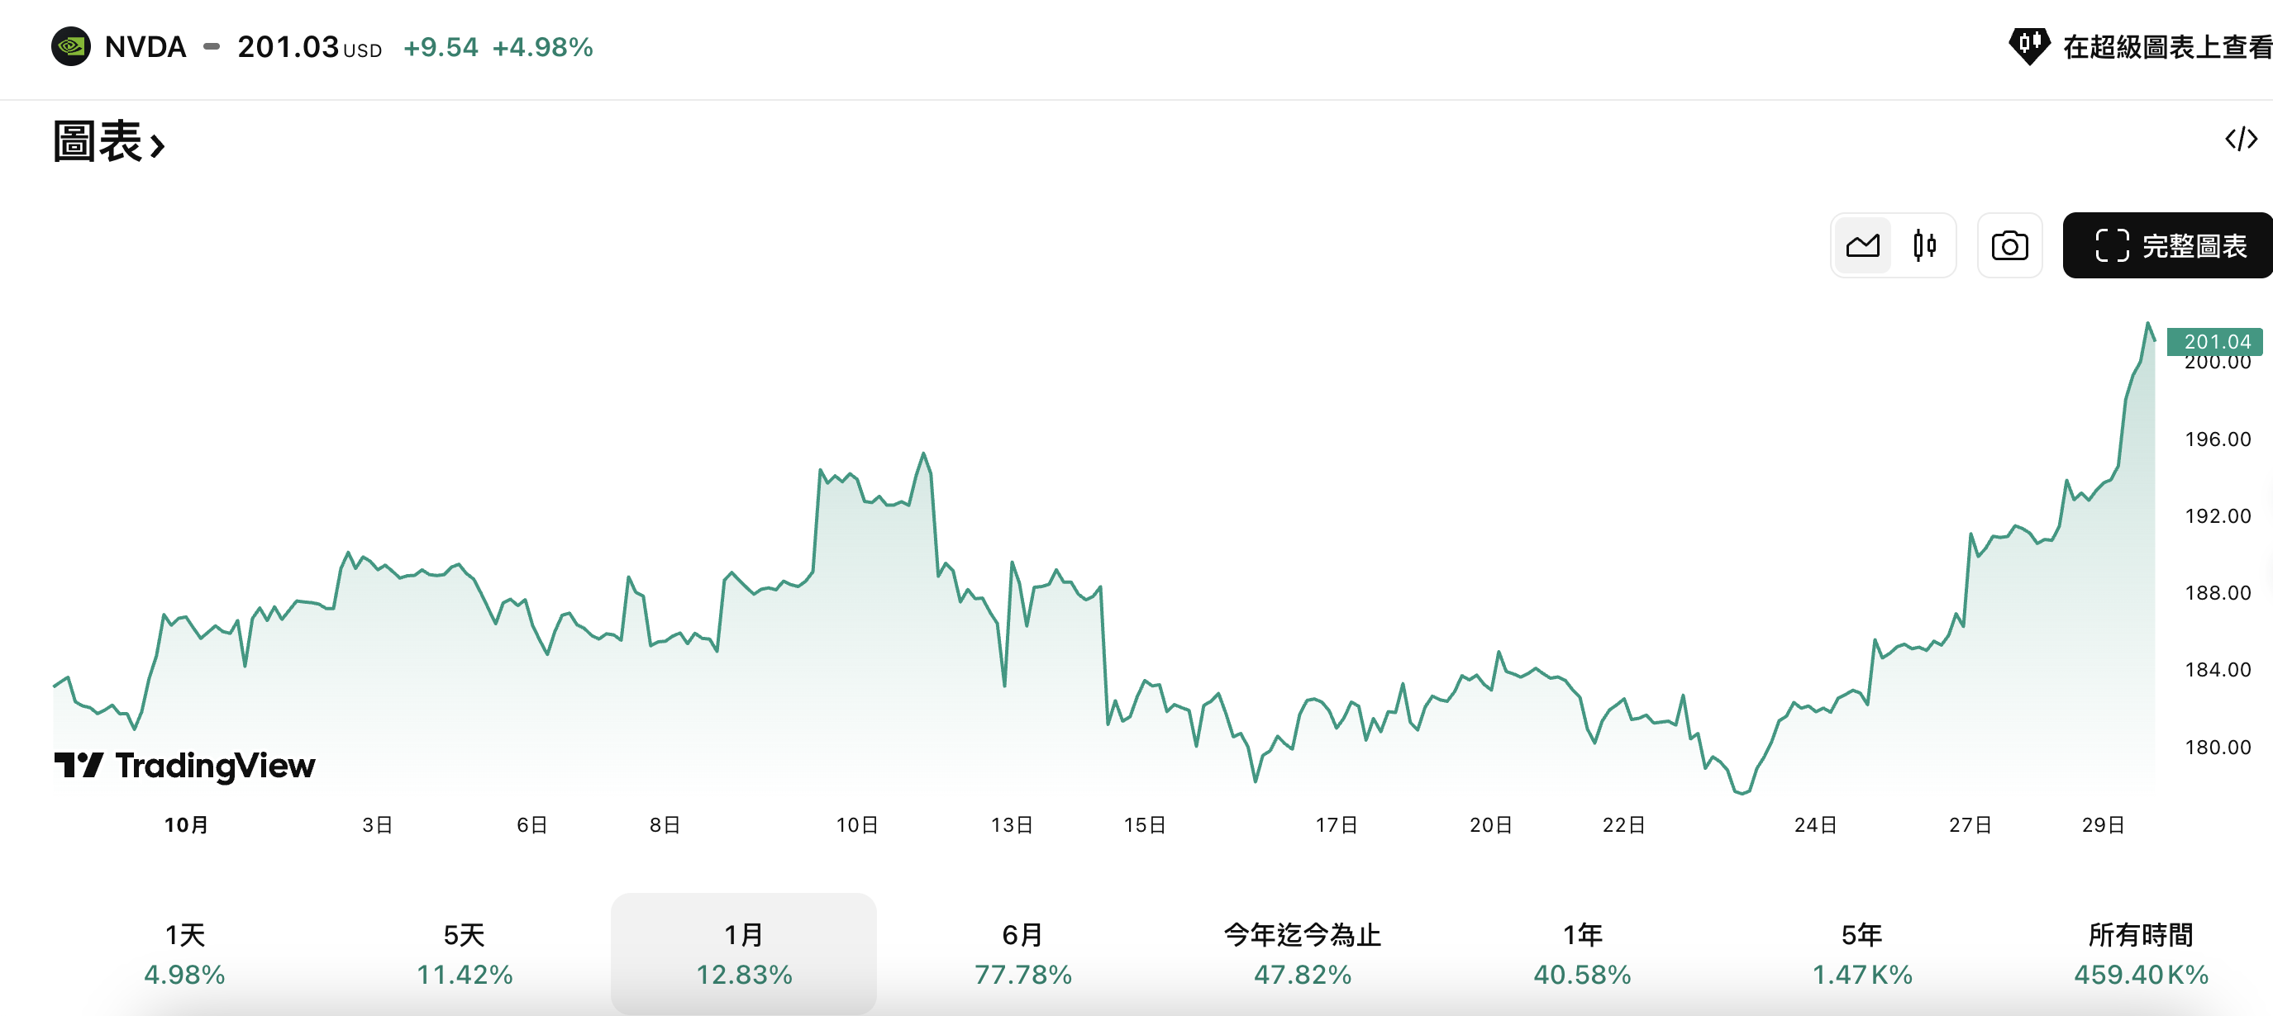2273x1016 pixels.
Task: Select the area chart type icon
Action: point(1863,245)
